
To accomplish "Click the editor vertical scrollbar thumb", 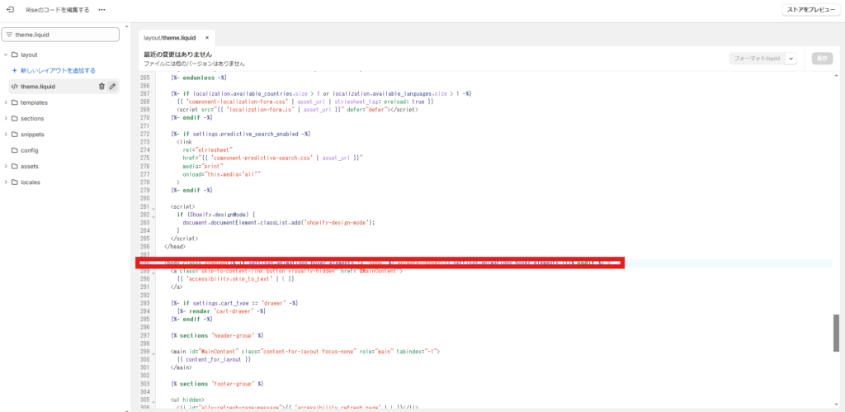I will coord(837,333).
